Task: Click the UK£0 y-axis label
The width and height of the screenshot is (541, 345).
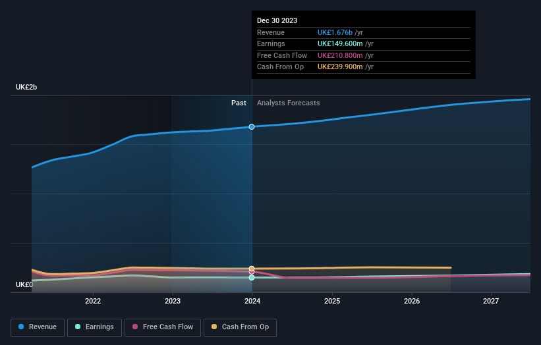Action: click(24, 284)
